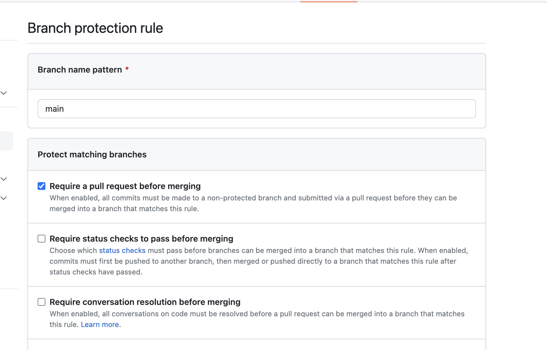547x350 pixels.
Task: Open the status checks link
Action: click(x=122, y=251)
